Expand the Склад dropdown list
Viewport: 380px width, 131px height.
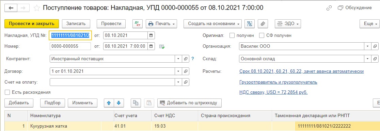367,59
